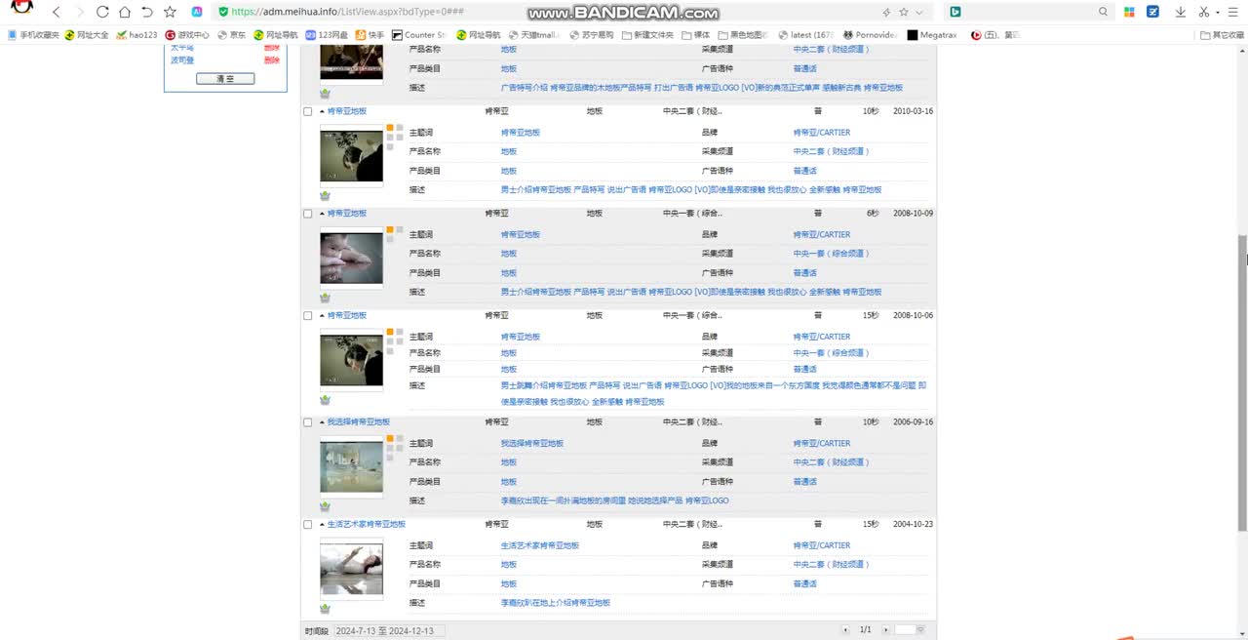The height and width of the screenshot is (640, 1248).
Task: Click the search magnifier in search box
Action: coord(1104,12)
